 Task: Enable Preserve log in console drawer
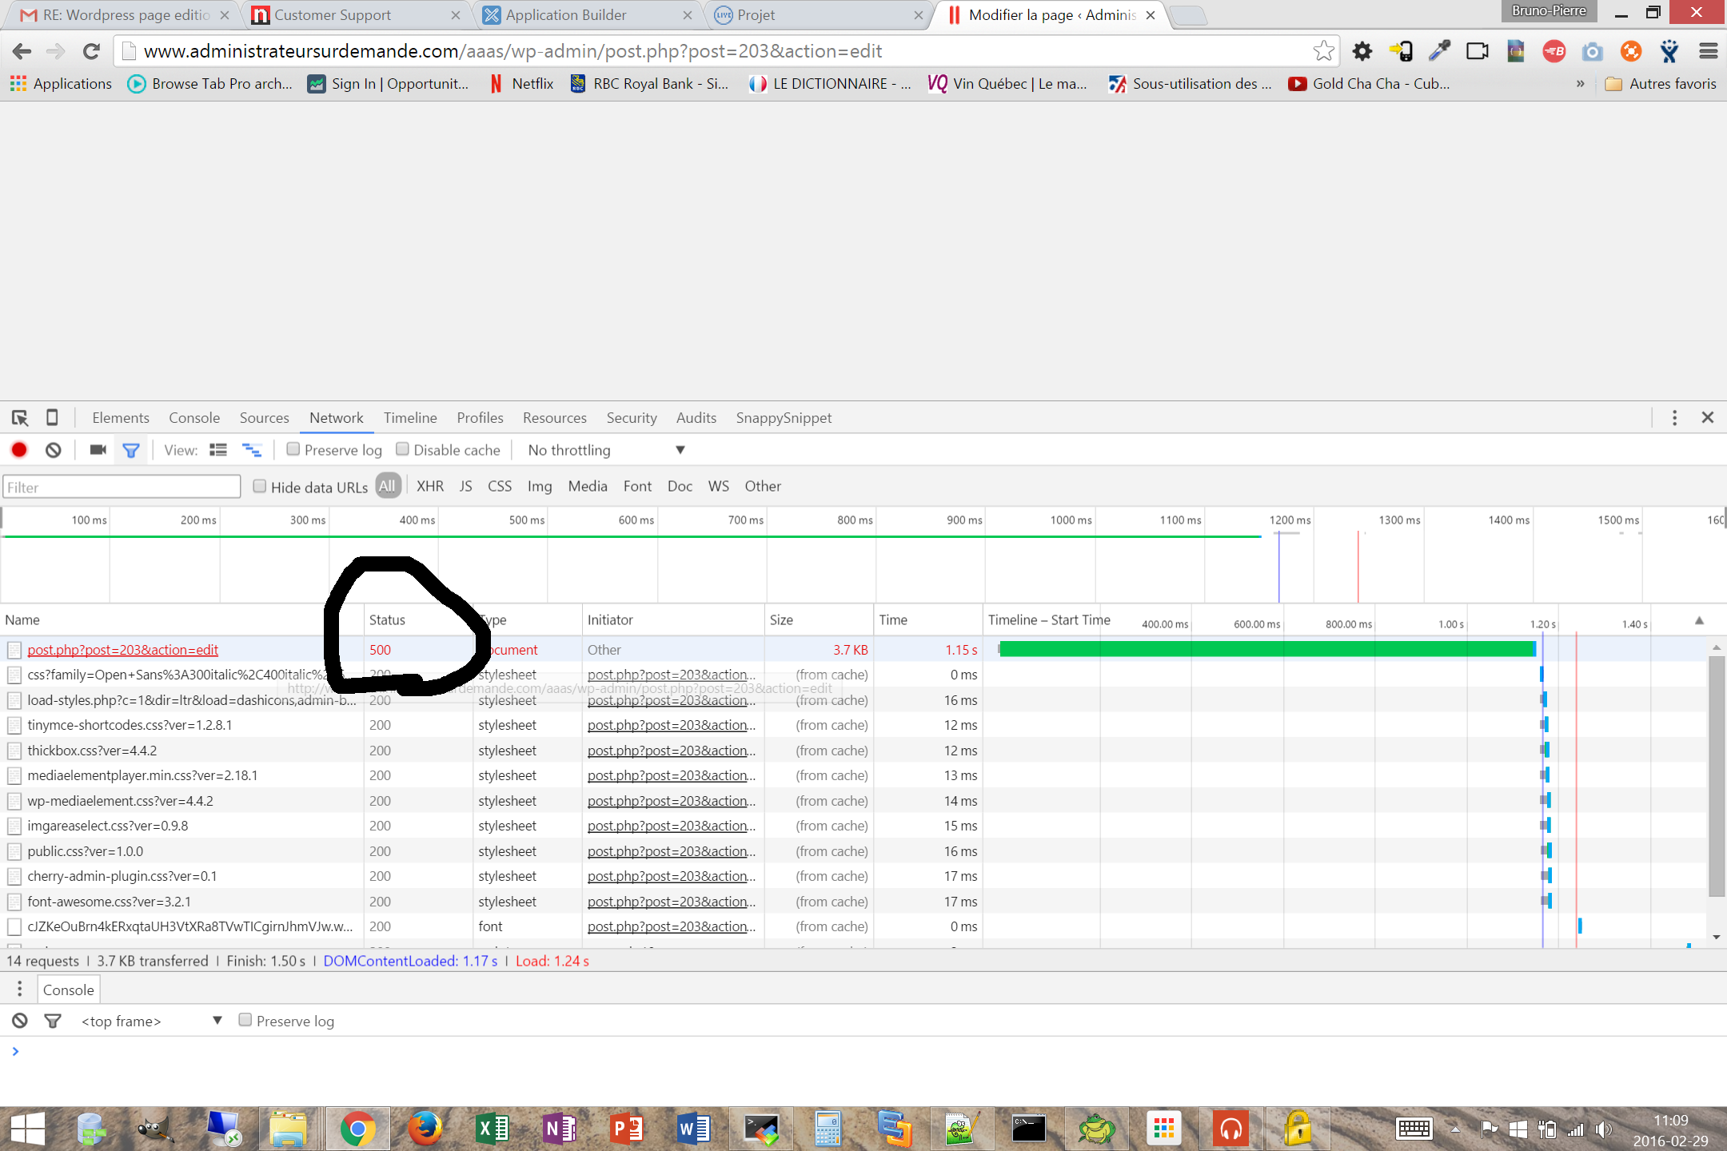click(245, 1020)
